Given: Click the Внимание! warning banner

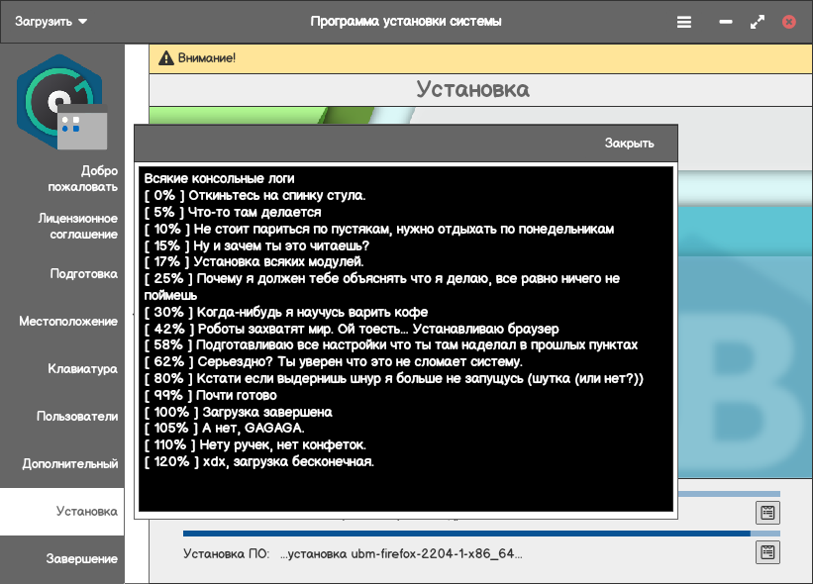Looking at the screenshot, I should [480, 58].
